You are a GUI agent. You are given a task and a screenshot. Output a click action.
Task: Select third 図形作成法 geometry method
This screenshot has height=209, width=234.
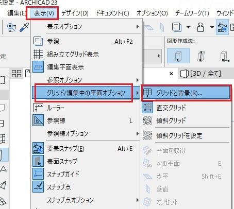click(x=225, y=56)
